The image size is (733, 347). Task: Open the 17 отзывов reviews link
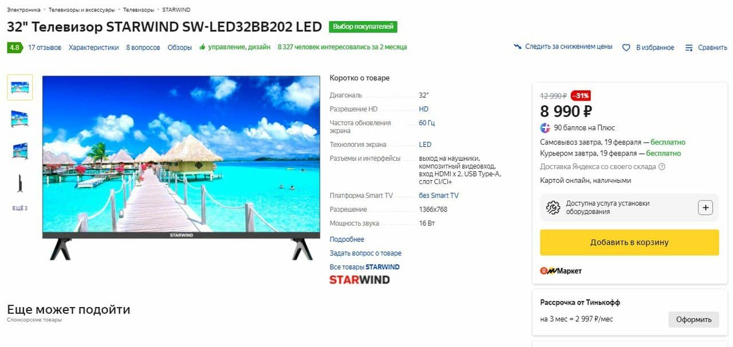point(45,47)
